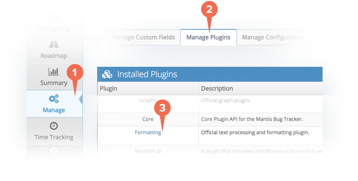Open Change Log in the sidebar
The height and width of the screenshot is (181, 358).
tap(54, 23)
